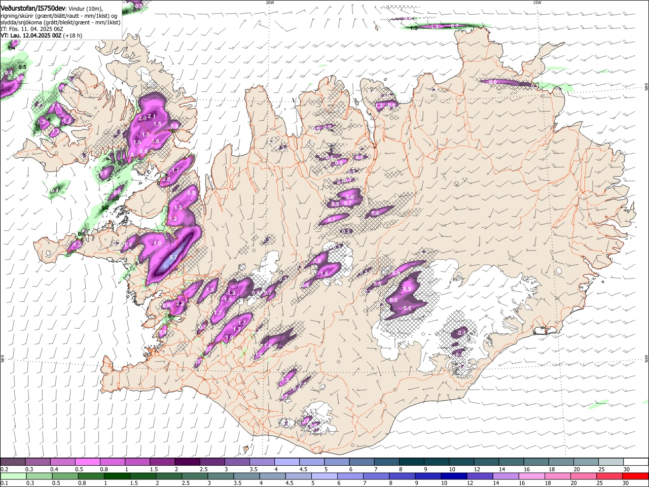This screenshot has height=487, width=649.
Task: Select the darkest green swatch labeled 1 in lower legend
Action: (117, 476)
